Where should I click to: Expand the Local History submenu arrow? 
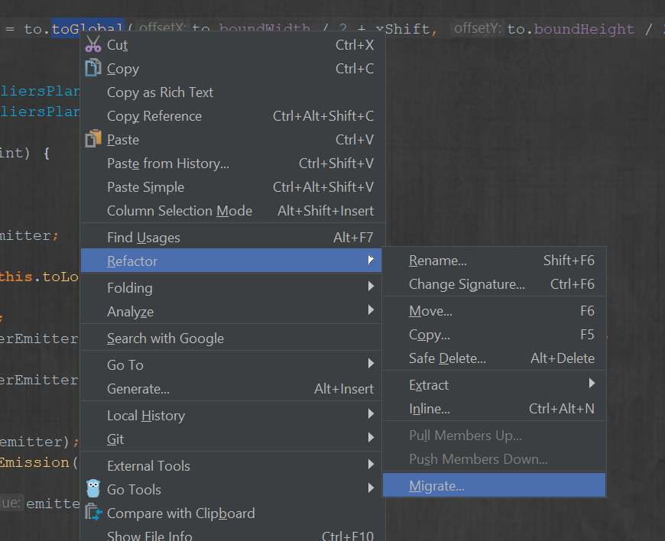(x=371, y=415)
